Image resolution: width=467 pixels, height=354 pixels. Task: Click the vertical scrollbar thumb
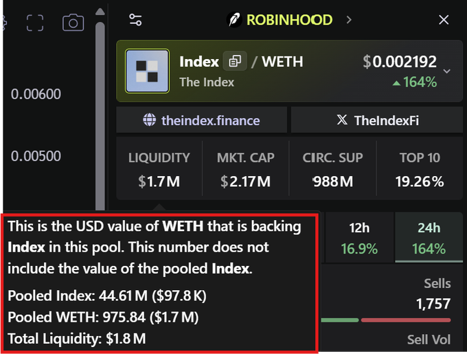pyautogui.click(x=100, y=116)
